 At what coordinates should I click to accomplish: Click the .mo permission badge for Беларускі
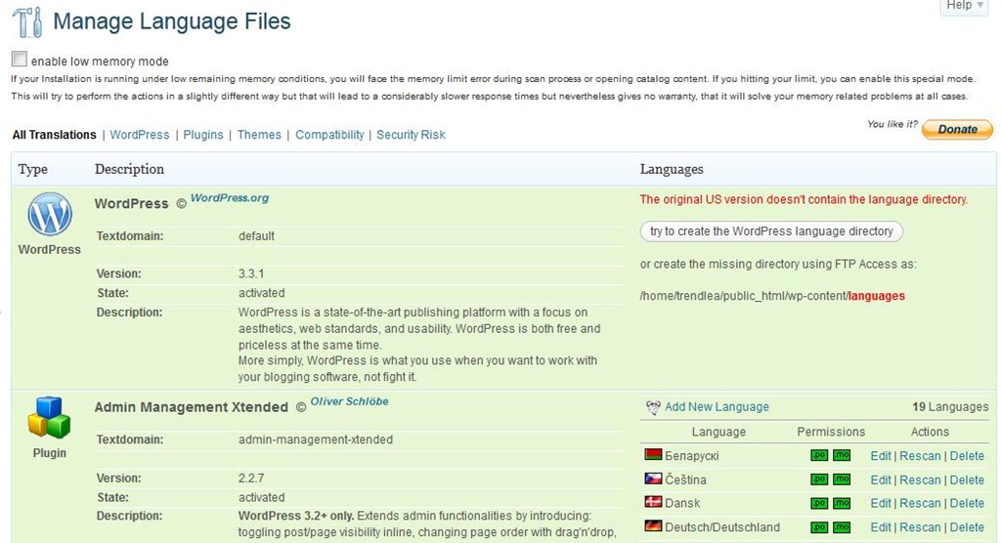(x=842, y=455)
